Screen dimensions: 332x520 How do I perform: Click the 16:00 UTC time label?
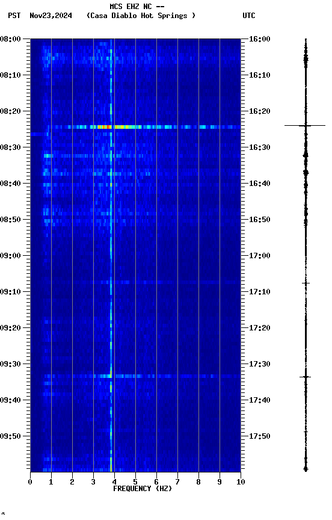(x=259, y=39)
